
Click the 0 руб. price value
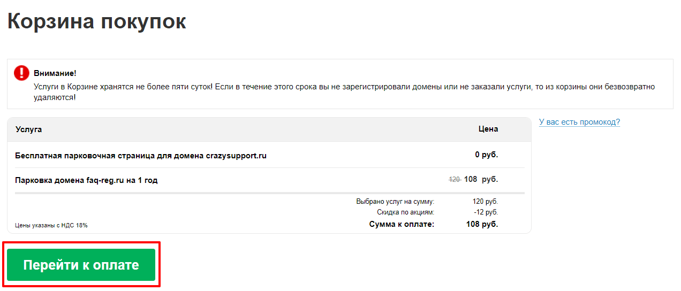[x=486, y=155]
